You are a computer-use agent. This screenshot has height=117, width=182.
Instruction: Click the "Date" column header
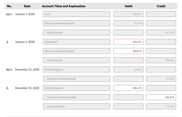pos(27,6)
